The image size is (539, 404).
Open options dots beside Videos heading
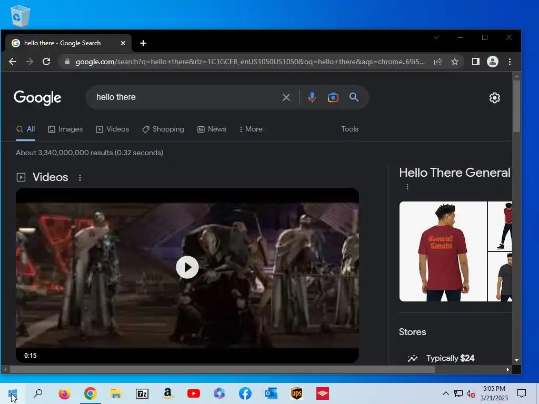click(x=80, y=178)
